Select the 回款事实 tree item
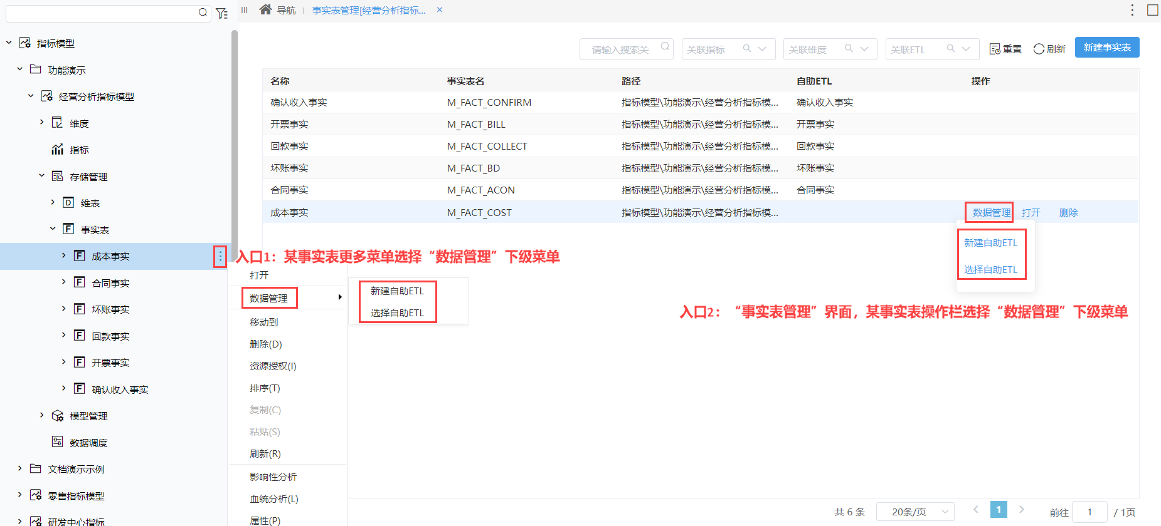Screen dimensions: 1161x526 pyautogui.click(x=110, y=336)
